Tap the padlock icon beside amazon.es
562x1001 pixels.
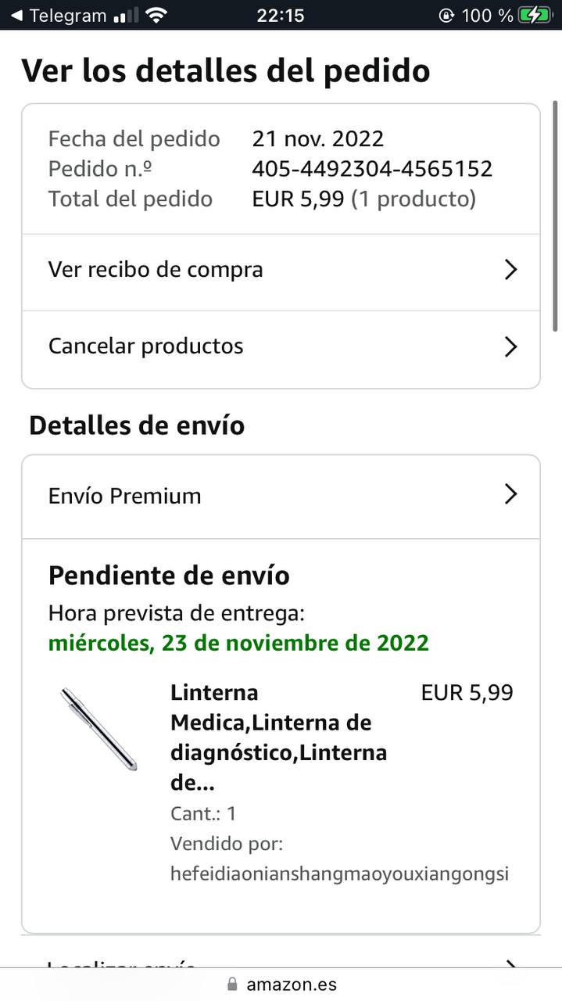[231, 984]
